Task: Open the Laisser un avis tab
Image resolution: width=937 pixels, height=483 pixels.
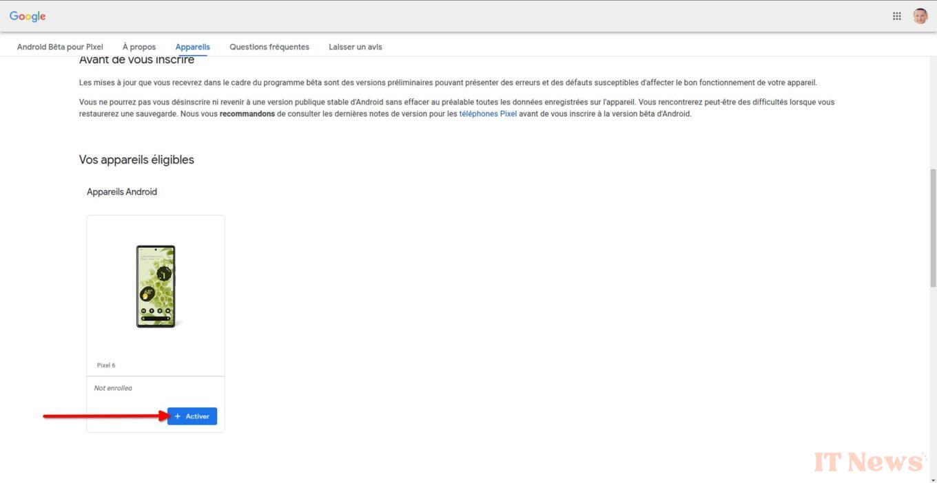Action: (356, 47)
